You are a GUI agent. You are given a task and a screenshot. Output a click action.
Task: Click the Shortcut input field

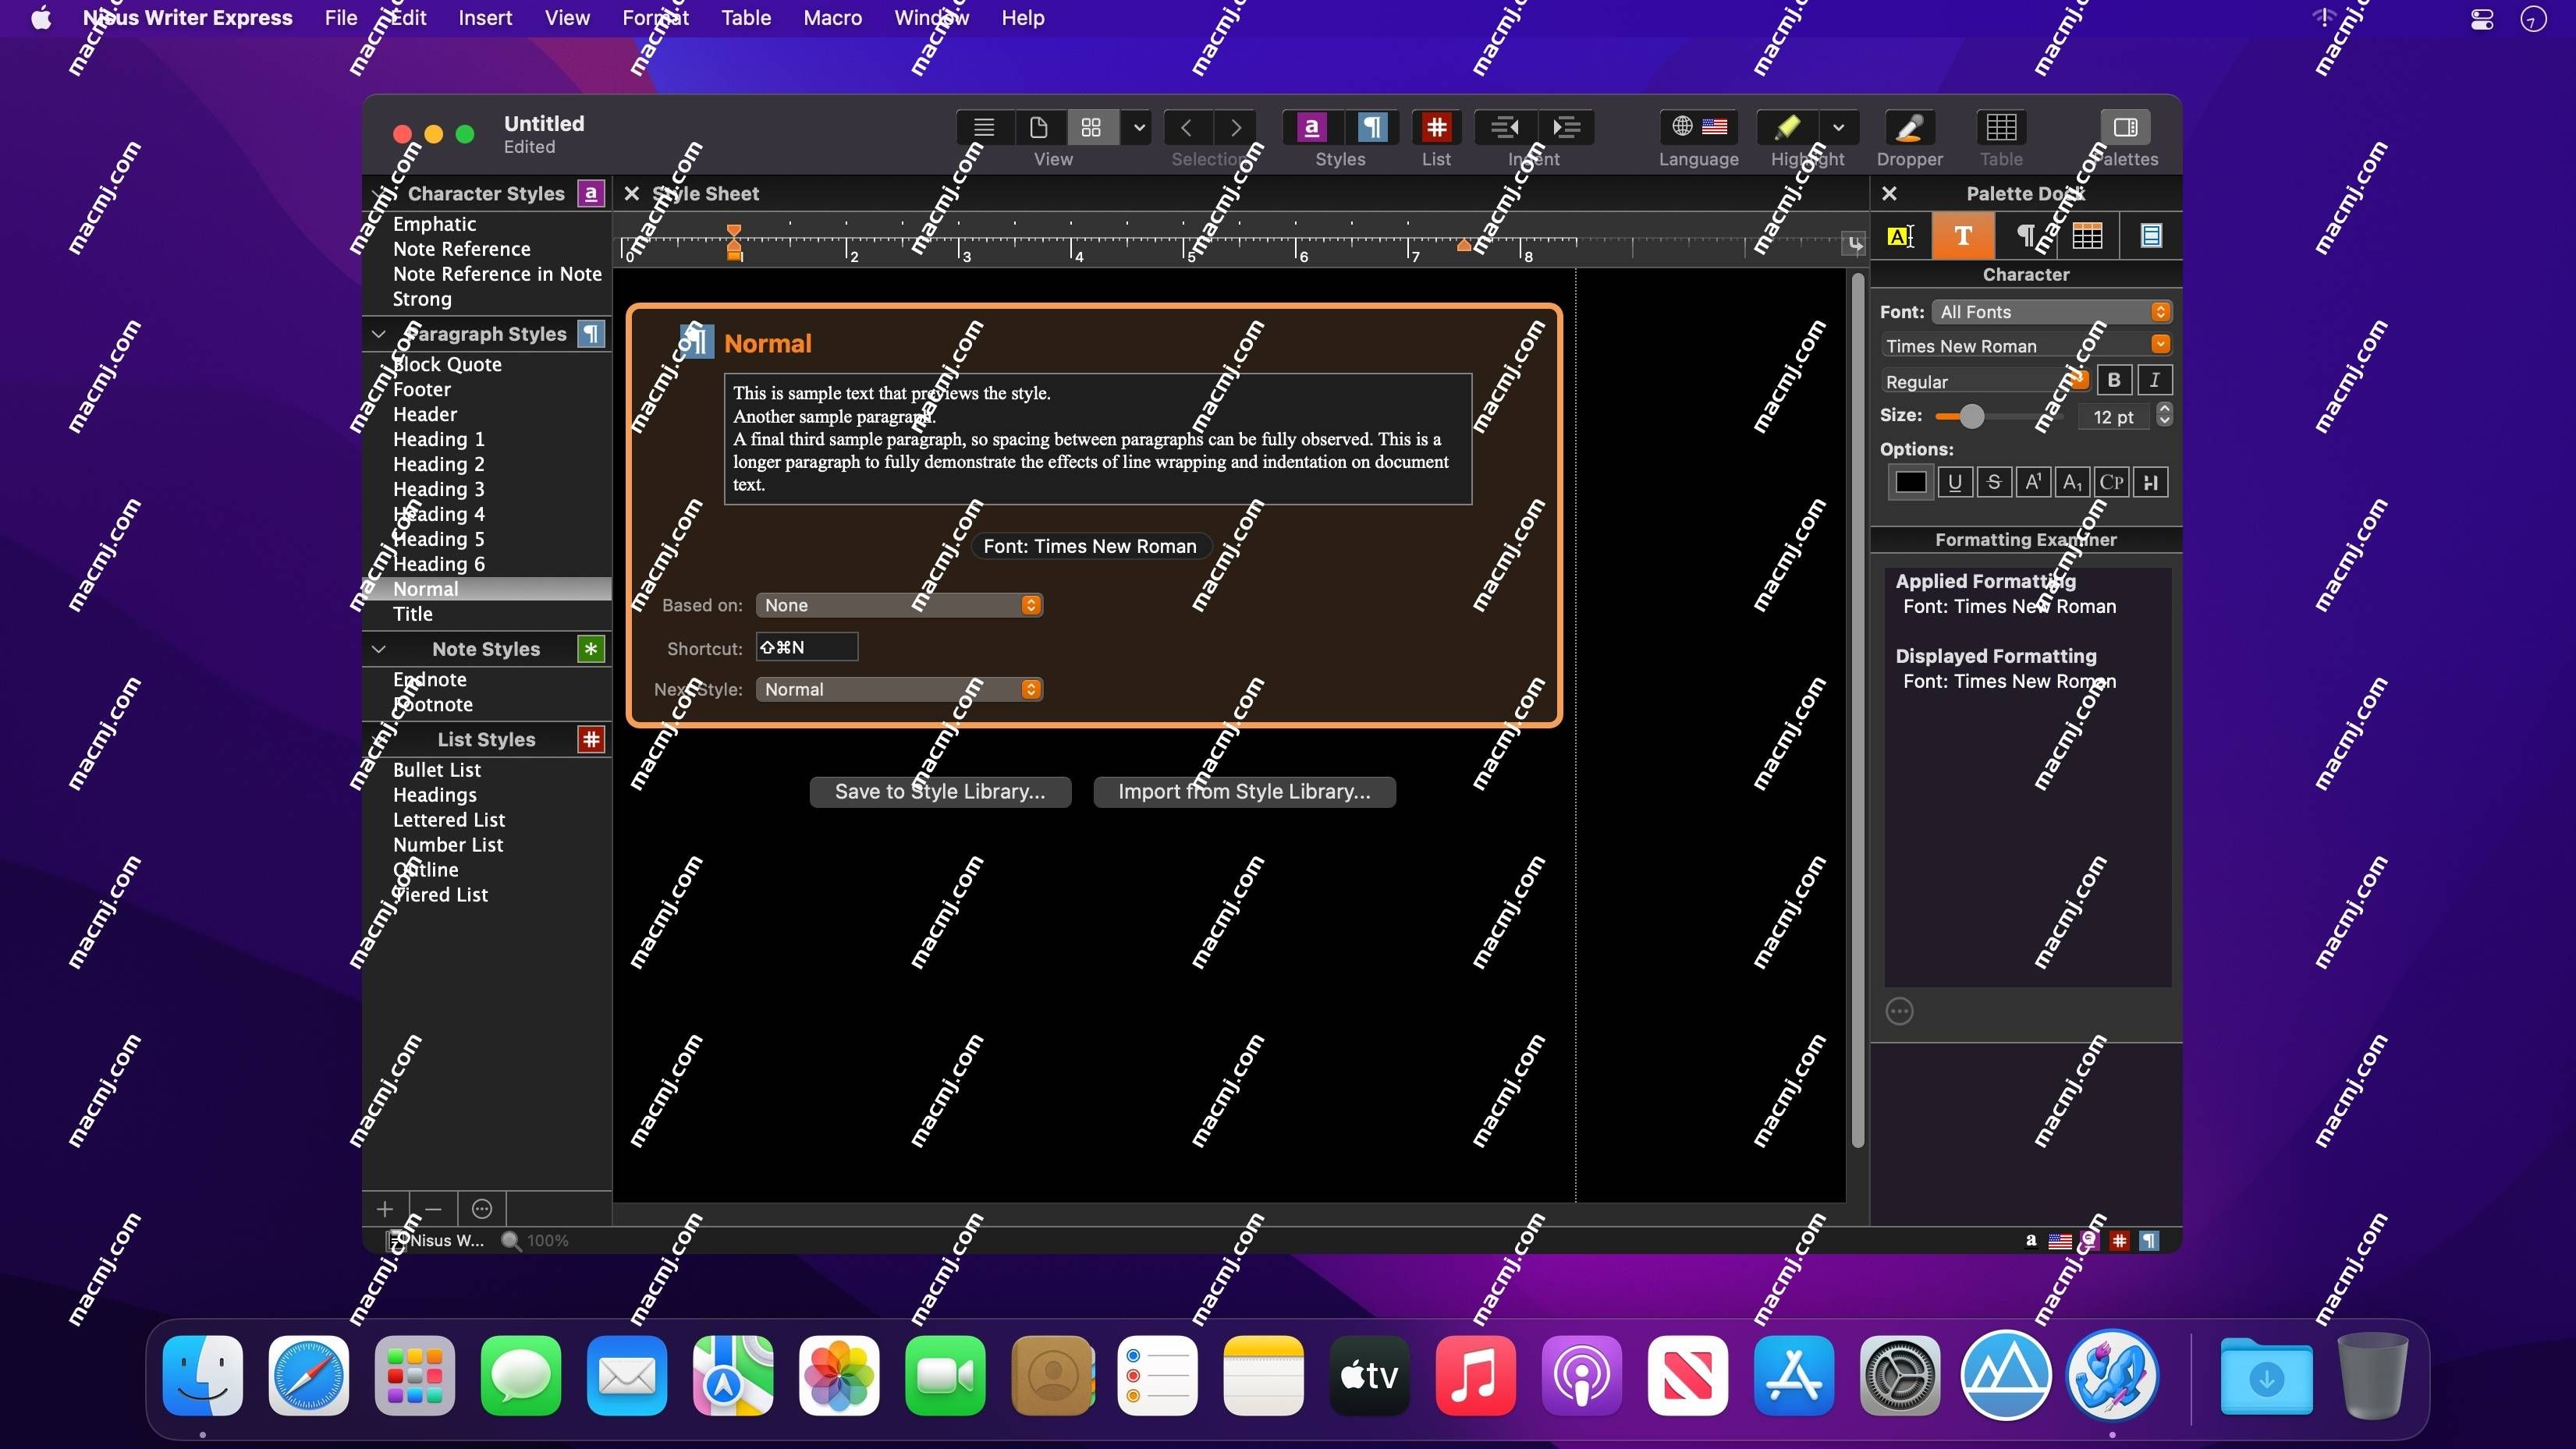coord(807,646)
